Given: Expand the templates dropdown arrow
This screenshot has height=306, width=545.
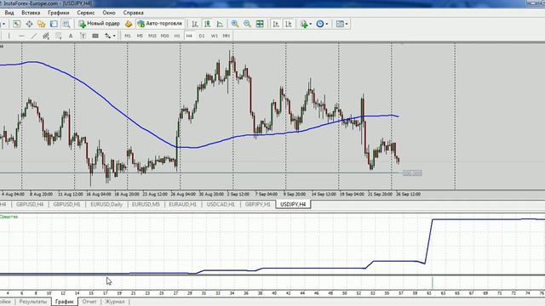Looking at the screenshot, I should point(347,24).
